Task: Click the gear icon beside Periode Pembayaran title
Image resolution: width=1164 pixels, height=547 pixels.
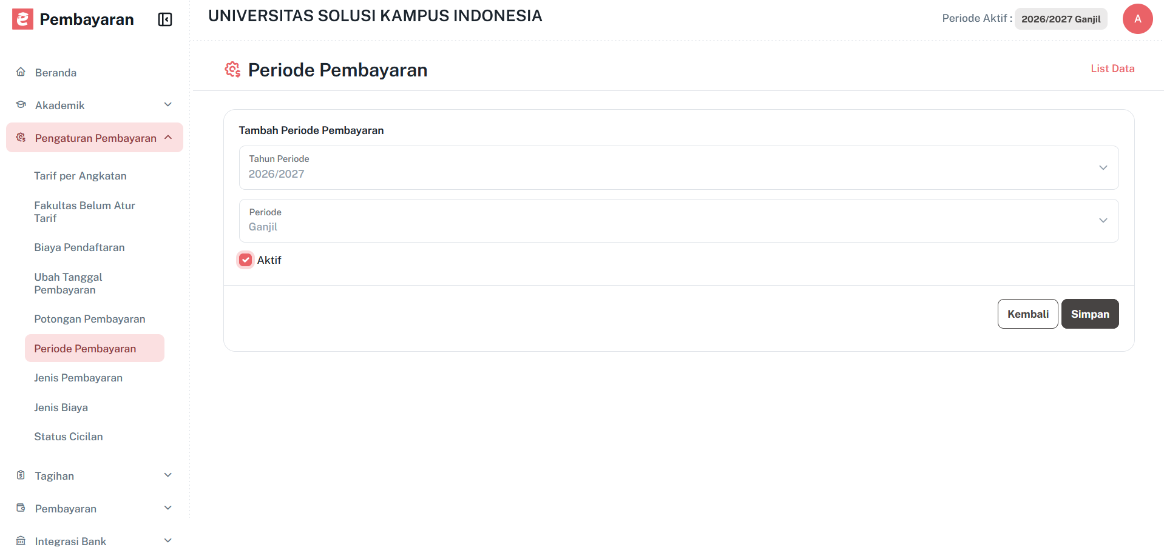Action: coord(232,70)
